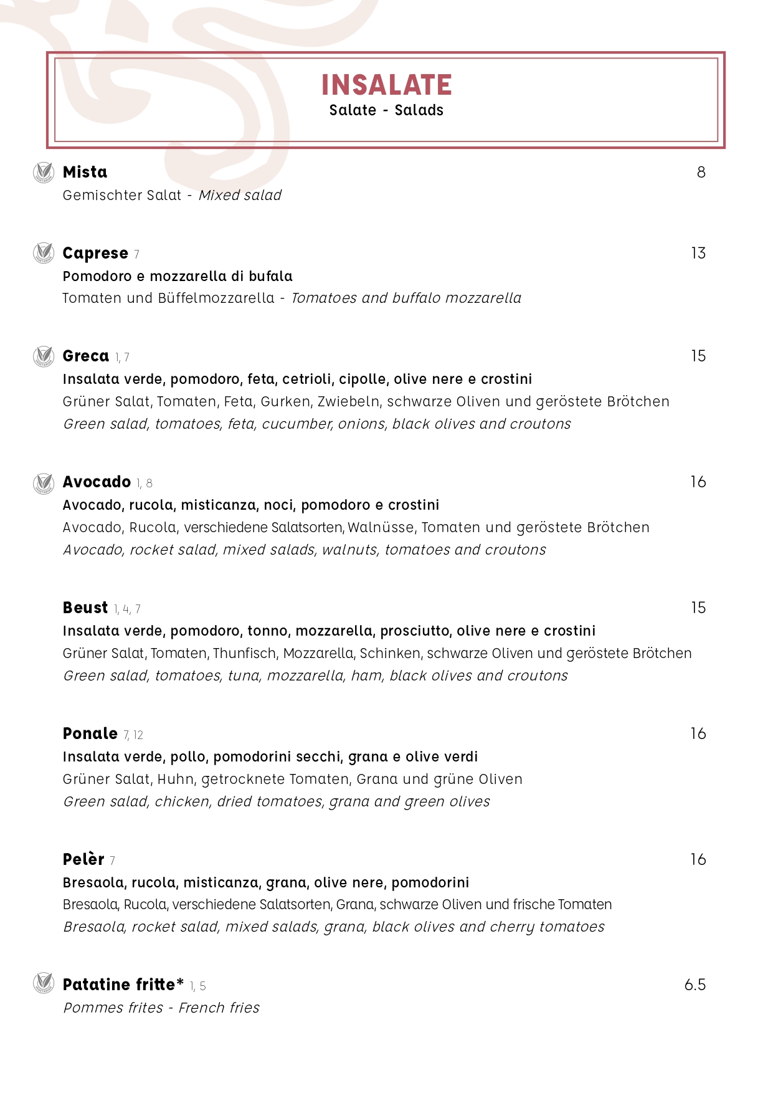
Task: Click the vegetarian icon beside Mista
Action: coord(44,172)
